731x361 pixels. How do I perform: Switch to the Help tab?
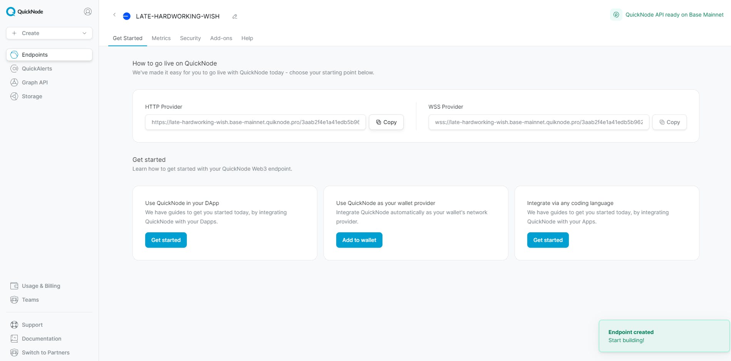point(247,38)
